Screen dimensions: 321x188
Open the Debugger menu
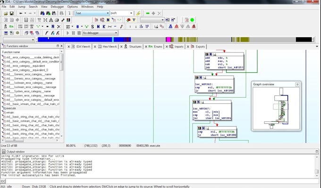[57, 7]
